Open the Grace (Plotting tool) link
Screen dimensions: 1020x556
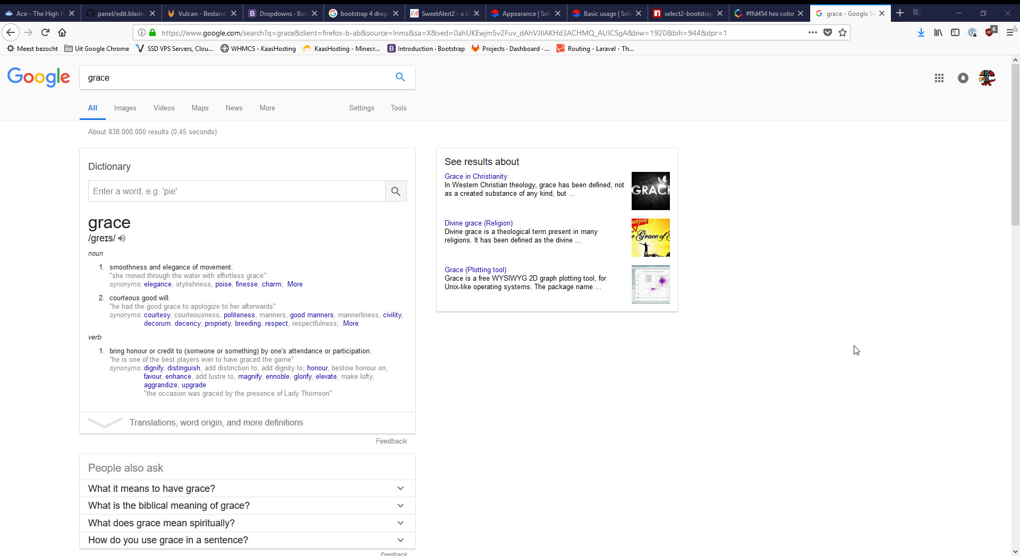475,270
